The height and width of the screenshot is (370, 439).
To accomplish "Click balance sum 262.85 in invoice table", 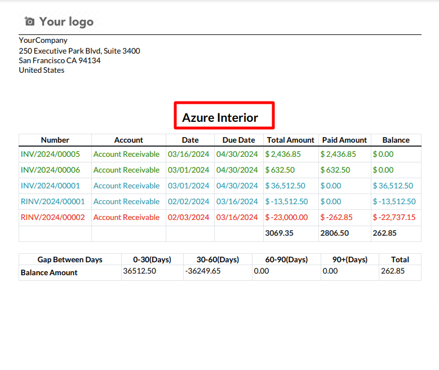I will click(x=385, y=233).
